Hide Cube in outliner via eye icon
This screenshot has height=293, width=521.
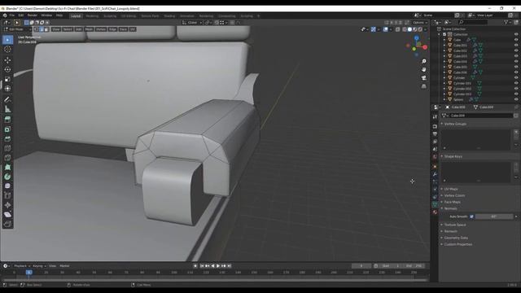pyautogui.click(x=516, y=40)
